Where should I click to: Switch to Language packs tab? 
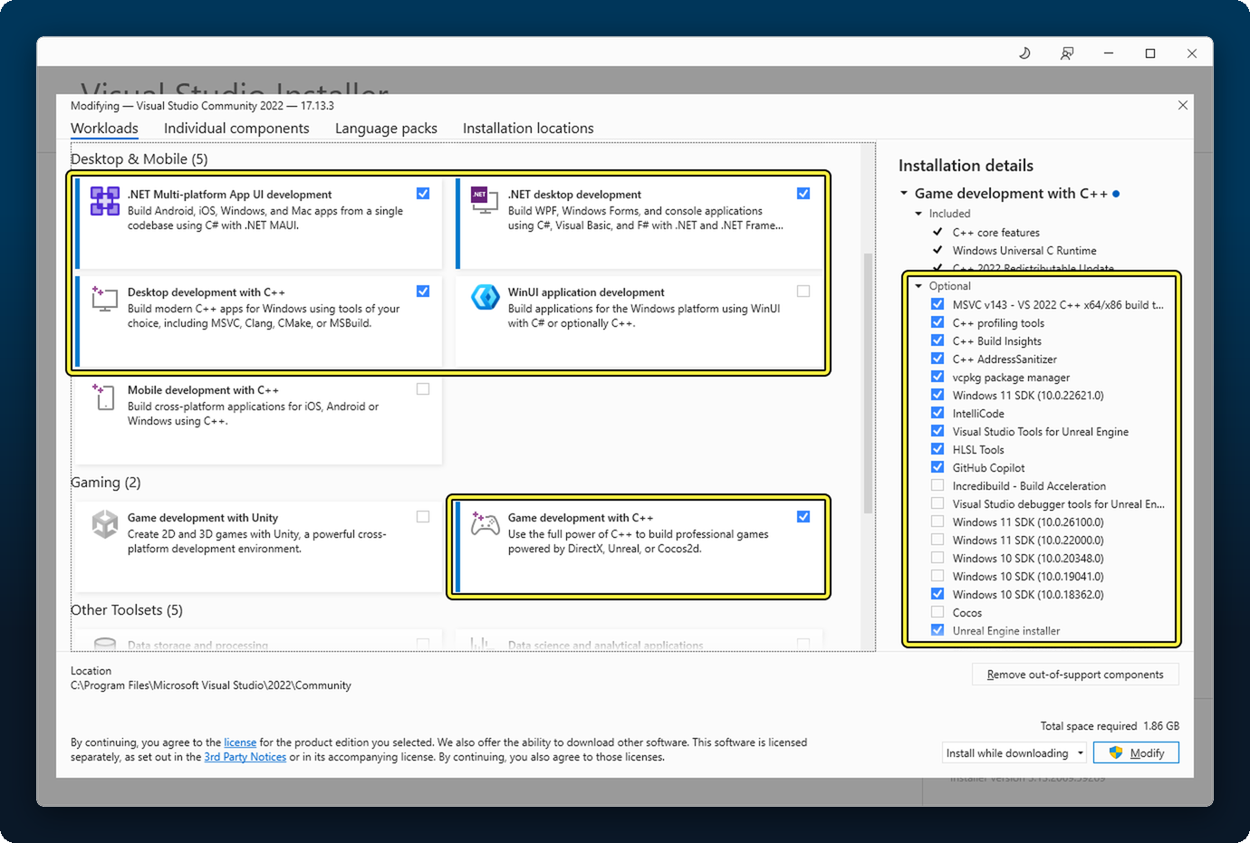click(x=386, y=129)
